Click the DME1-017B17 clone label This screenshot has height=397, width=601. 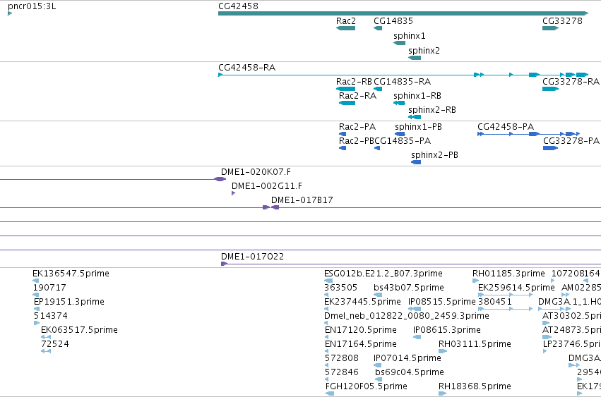coord(302,200)
